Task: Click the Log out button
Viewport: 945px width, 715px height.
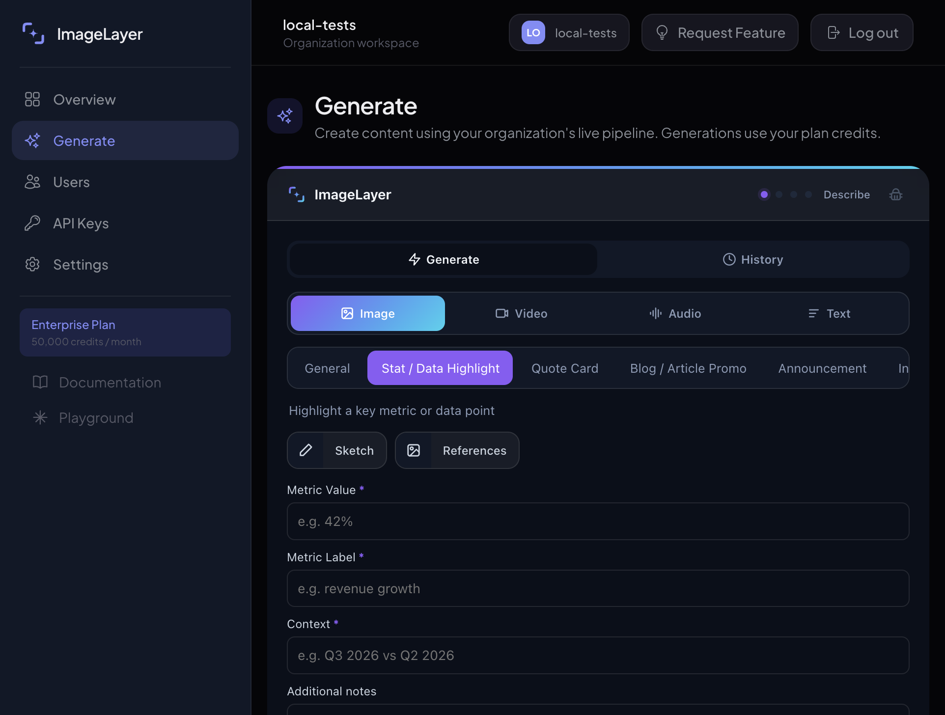Action: (862, 32)
